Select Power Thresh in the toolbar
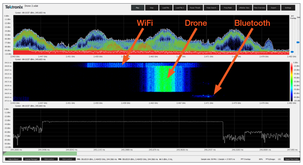The width and height of the screenshot is (303, 165). pos(196,7)
